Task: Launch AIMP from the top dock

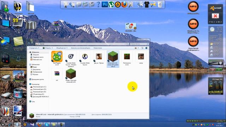Action: (118, 5)
